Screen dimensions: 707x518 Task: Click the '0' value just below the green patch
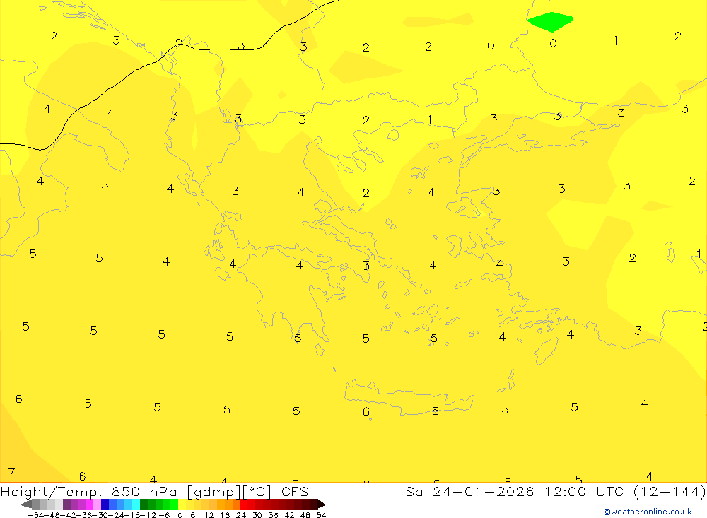[x=554, y=43]
